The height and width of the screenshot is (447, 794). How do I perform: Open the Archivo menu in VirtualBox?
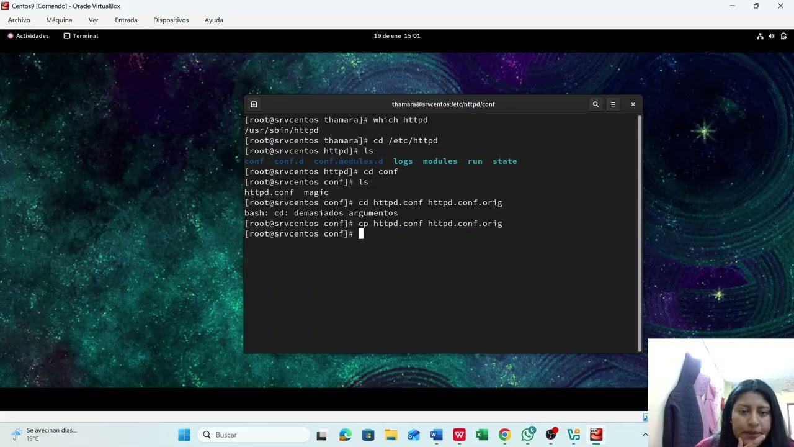click(x=19, y=20)
